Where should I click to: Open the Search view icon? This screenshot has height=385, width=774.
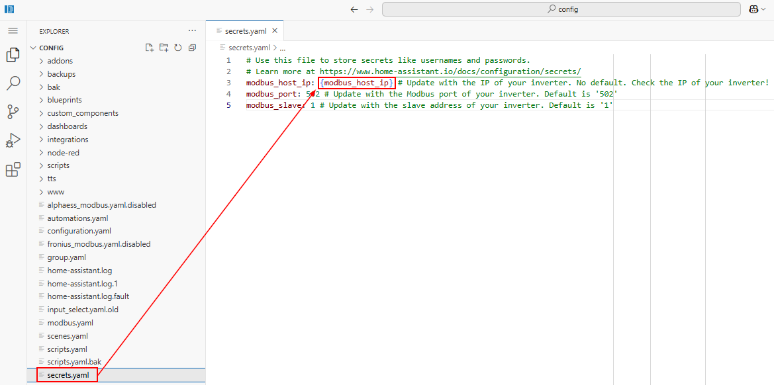[13, 83]
